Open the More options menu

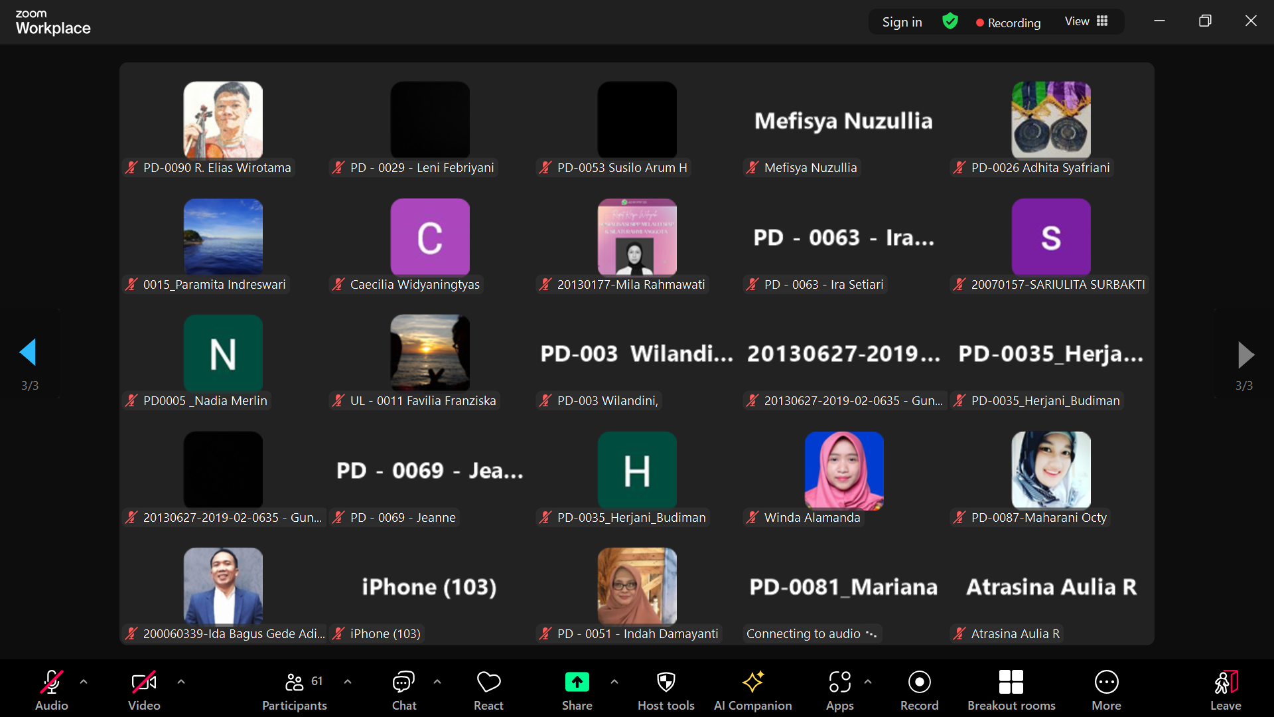(1106, 690)
